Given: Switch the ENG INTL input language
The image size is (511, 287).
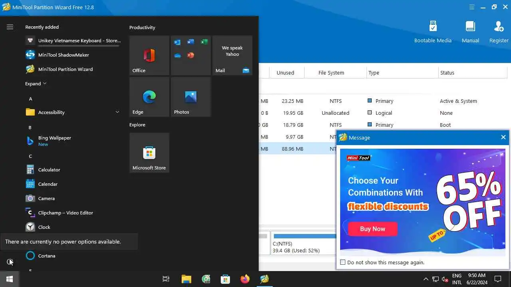Looking at the screenshot, I should pyautogui.click(x=457, y=279).
